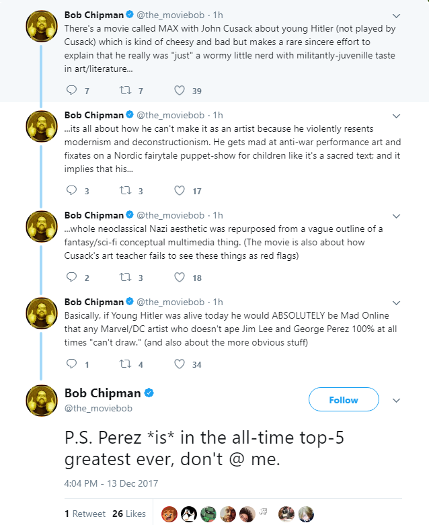Expand options chevron on the second tweet

click(x=396, y=116)
